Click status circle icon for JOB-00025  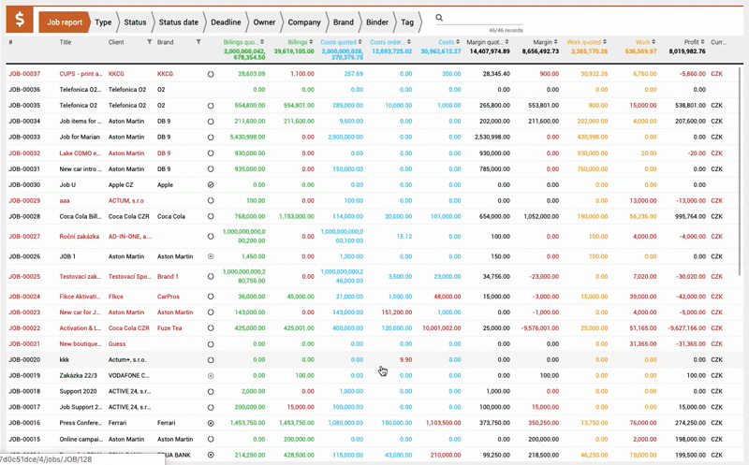[x=211, y=276]
